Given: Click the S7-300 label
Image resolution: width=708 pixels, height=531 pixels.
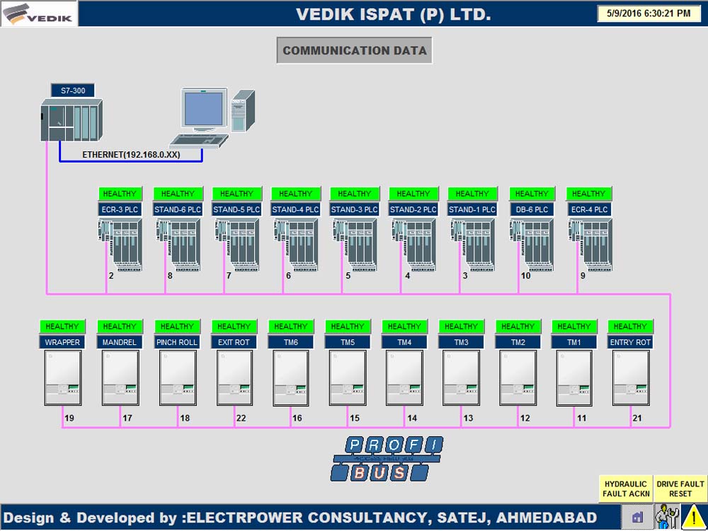Looking at the screenshot, I should point(73,91).
